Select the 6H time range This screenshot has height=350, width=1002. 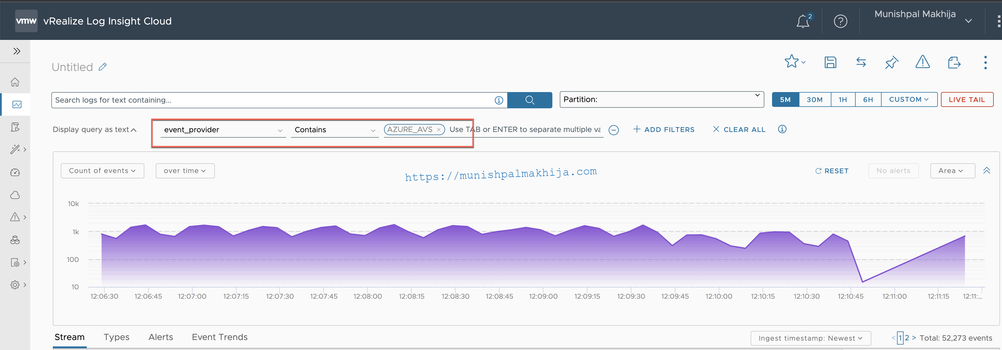point(868,99)
